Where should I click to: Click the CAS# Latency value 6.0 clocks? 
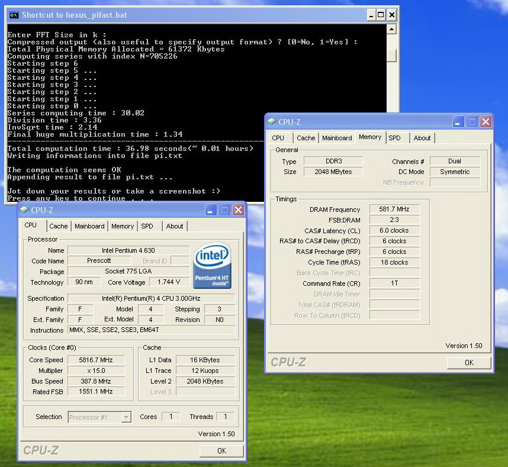(x=394, y=231)
